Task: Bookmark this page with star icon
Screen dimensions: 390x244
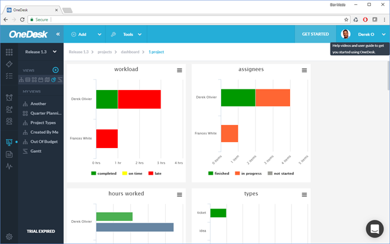Action: click(346, 20)
